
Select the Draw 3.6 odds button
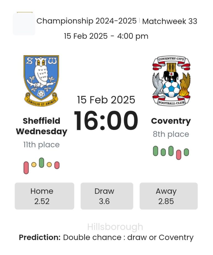[x=107, y=196]
